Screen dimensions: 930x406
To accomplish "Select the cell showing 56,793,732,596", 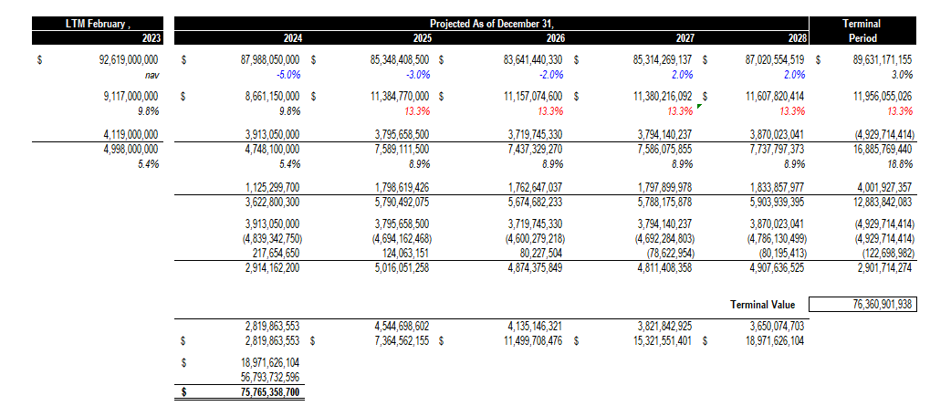I will coord(270,378).
